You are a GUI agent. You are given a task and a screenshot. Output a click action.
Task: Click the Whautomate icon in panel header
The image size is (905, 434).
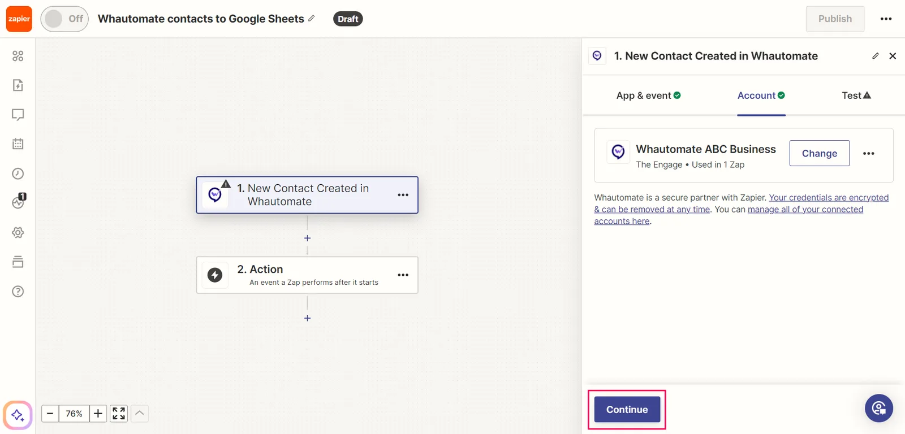[x=597, y=56]
